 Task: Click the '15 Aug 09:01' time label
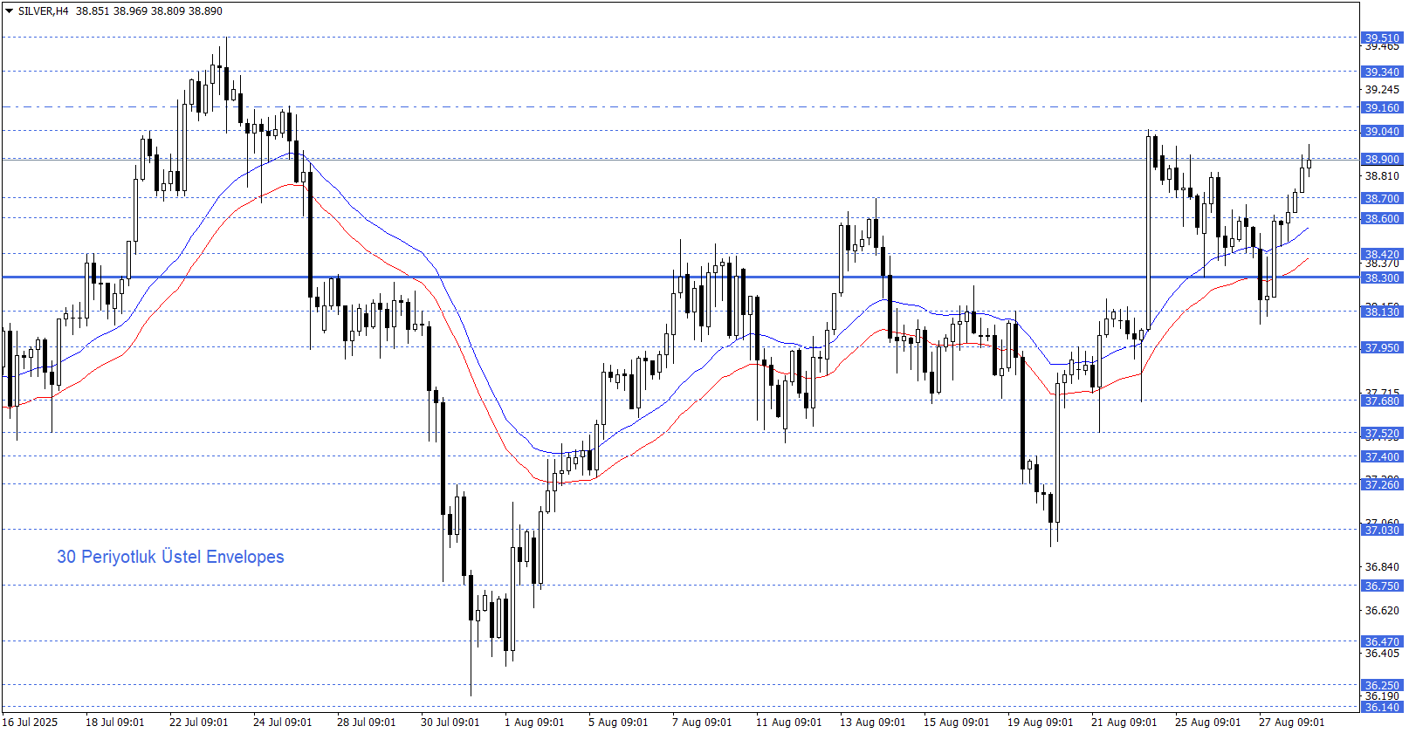coord(957,723)
